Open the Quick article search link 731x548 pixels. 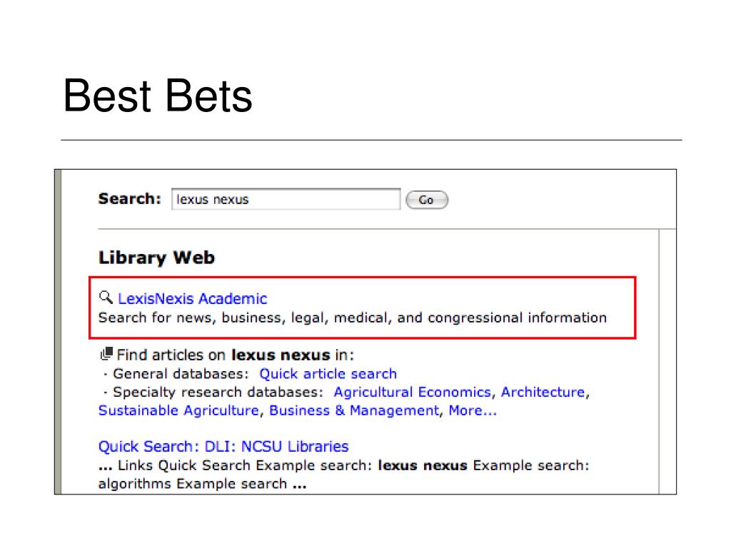pos(328,374)
